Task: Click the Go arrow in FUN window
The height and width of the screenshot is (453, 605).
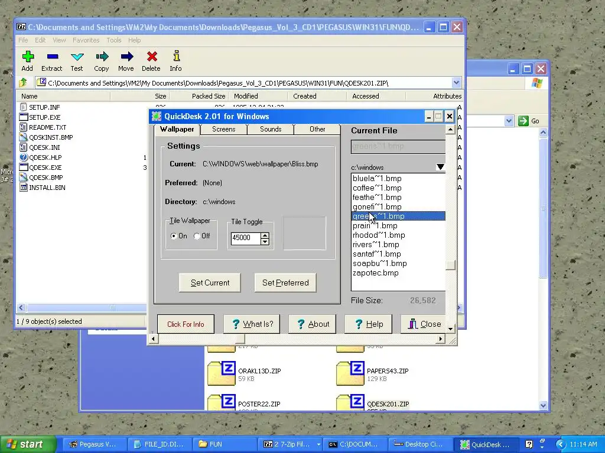Action: coord(523,121)
